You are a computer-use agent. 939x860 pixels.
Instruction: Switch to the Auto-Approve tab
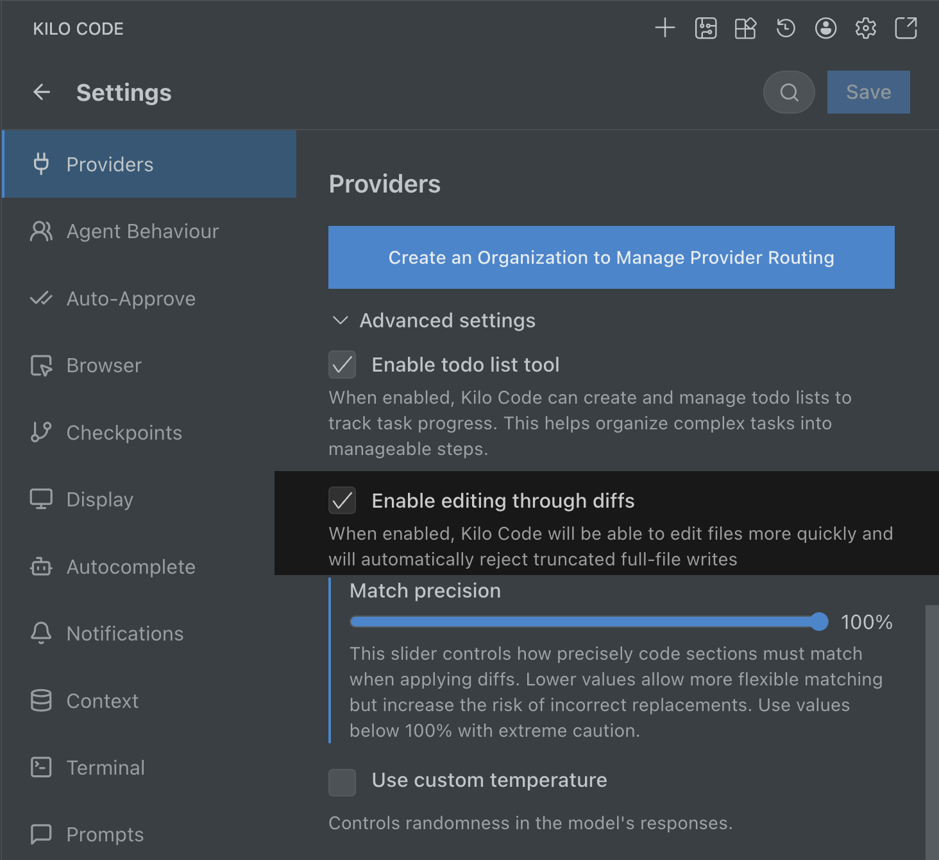click(131, 298)
